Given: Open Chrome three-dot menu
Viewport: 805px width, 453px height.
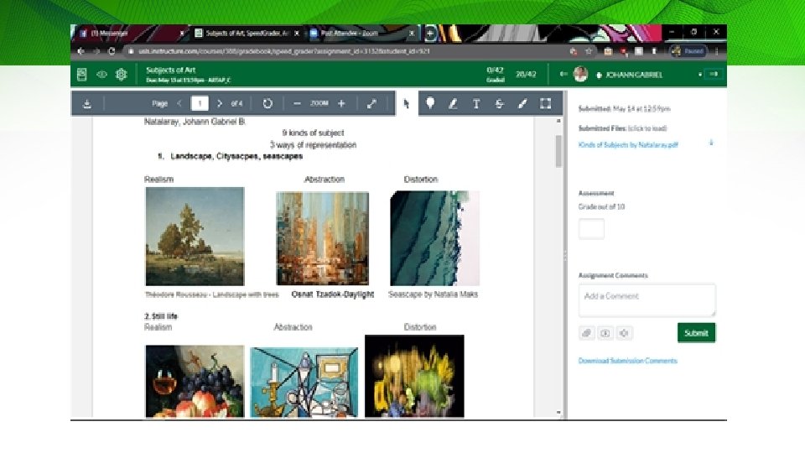Looking at the screenshot, I should (x=717, y=51).
